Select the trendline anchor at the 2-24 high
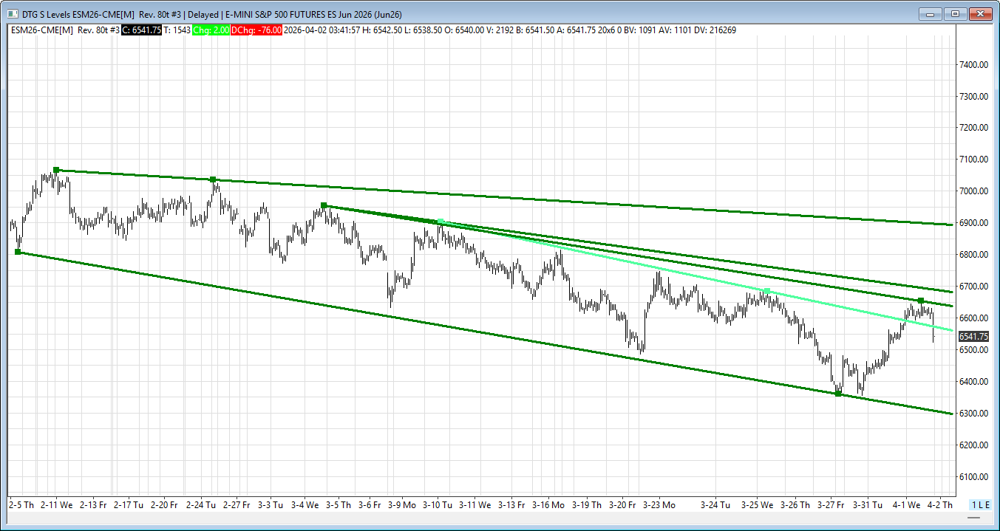Screen dimensions: 1000x531 point(213,179)
